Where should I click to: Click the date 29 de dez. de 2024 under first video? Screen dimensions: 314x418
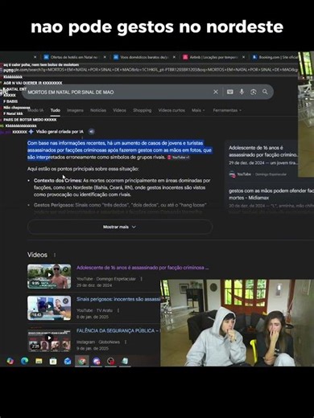(x=94, y=285)
